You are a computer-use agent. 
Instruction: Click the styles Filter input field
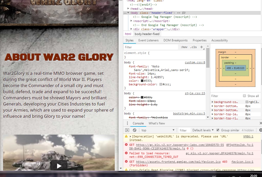tap(151, 47)
